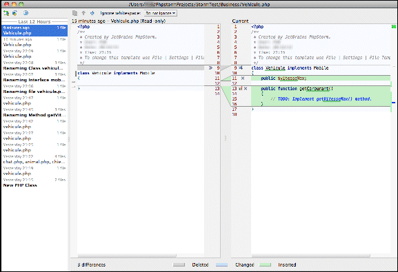This screenshot has height=272, width=398.
Task: Select Yesterday 21:42 vehicule.php revision
Action: [34, 124]
